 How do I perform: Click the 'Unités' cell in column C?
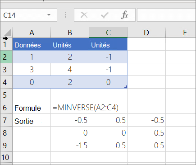click(x=108, y=44)
